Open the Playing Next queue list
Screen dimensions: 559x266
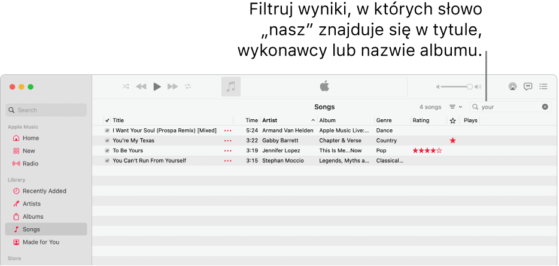[x=543, y=86]
